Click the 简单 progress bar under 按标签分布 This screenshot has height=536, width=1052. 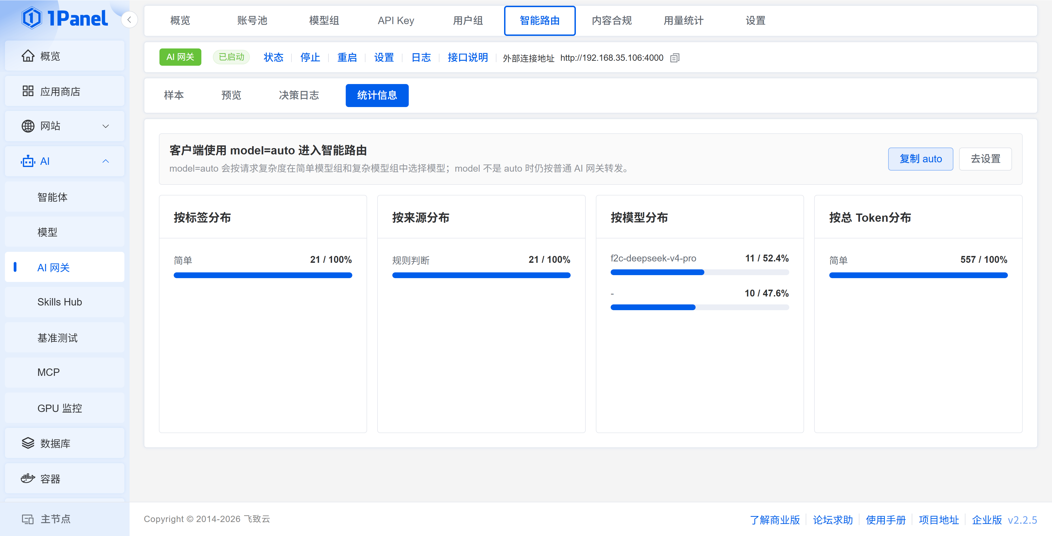pyautogui.click(x=263, y=275)
